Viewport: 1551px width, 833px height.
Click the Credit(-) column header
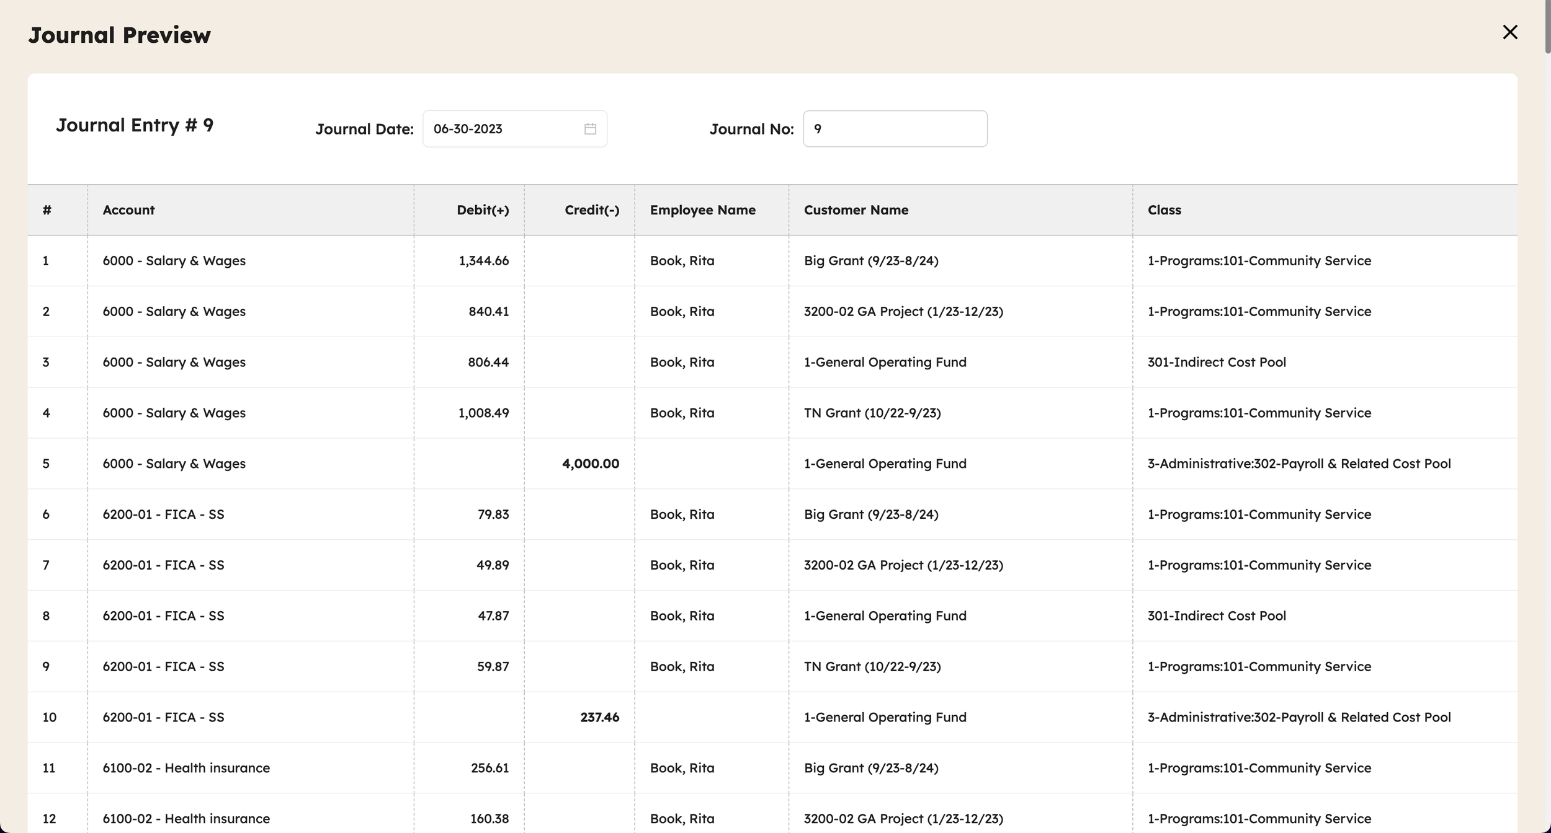click(591, 210)
